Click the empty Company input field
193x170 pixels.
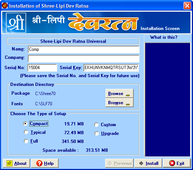click(x=84, y=59)
